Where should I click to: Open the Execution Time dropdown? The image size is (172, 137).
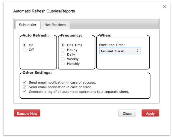click(x=119, y=51)
